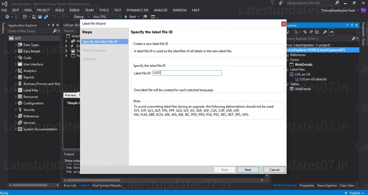368x195 pixels.
Task: Click the Collapse All icon in Solution Explorer
Action: [x=311, y=32]
